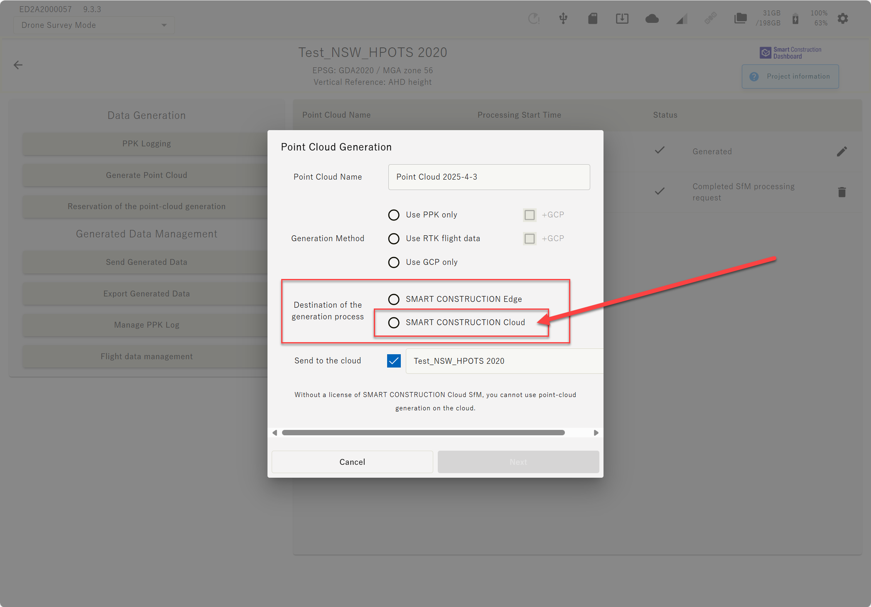The height and width of the screenshot is (607, 871).
Task: Select SMART CONSTRUCTION Edge destination
Action: 394,299
